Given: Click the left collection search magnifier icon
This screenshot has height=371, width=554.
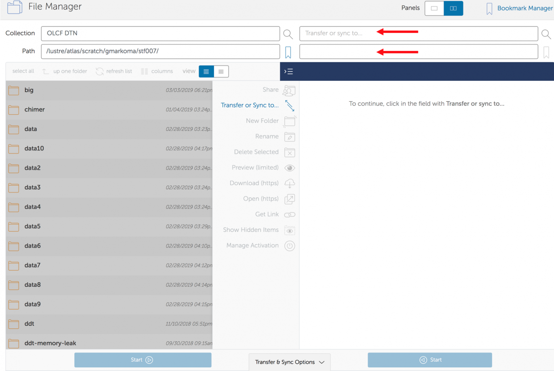Looking at the screenshot, I should (288, 34).
